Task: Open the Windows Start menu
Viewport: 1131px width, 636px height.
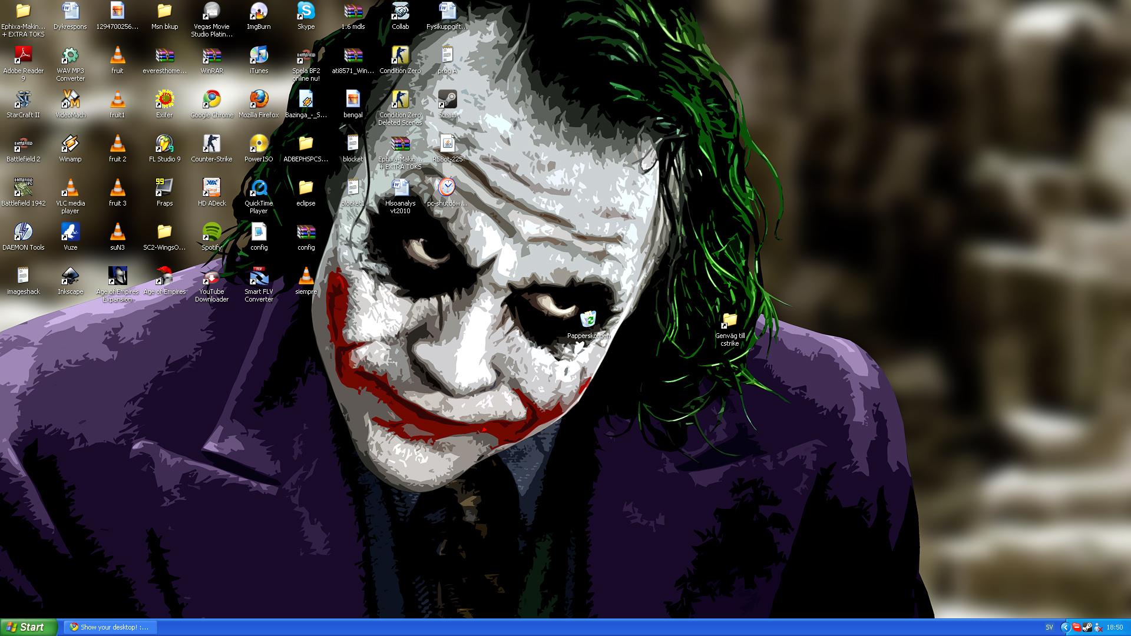Action: pos(29,627)
